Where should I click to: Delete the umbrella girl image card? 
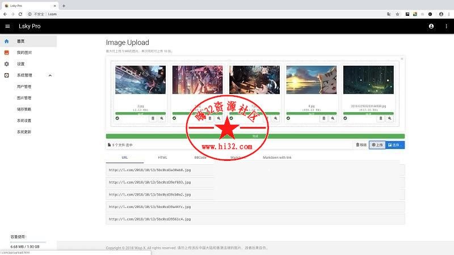click(x=210, y=118)
